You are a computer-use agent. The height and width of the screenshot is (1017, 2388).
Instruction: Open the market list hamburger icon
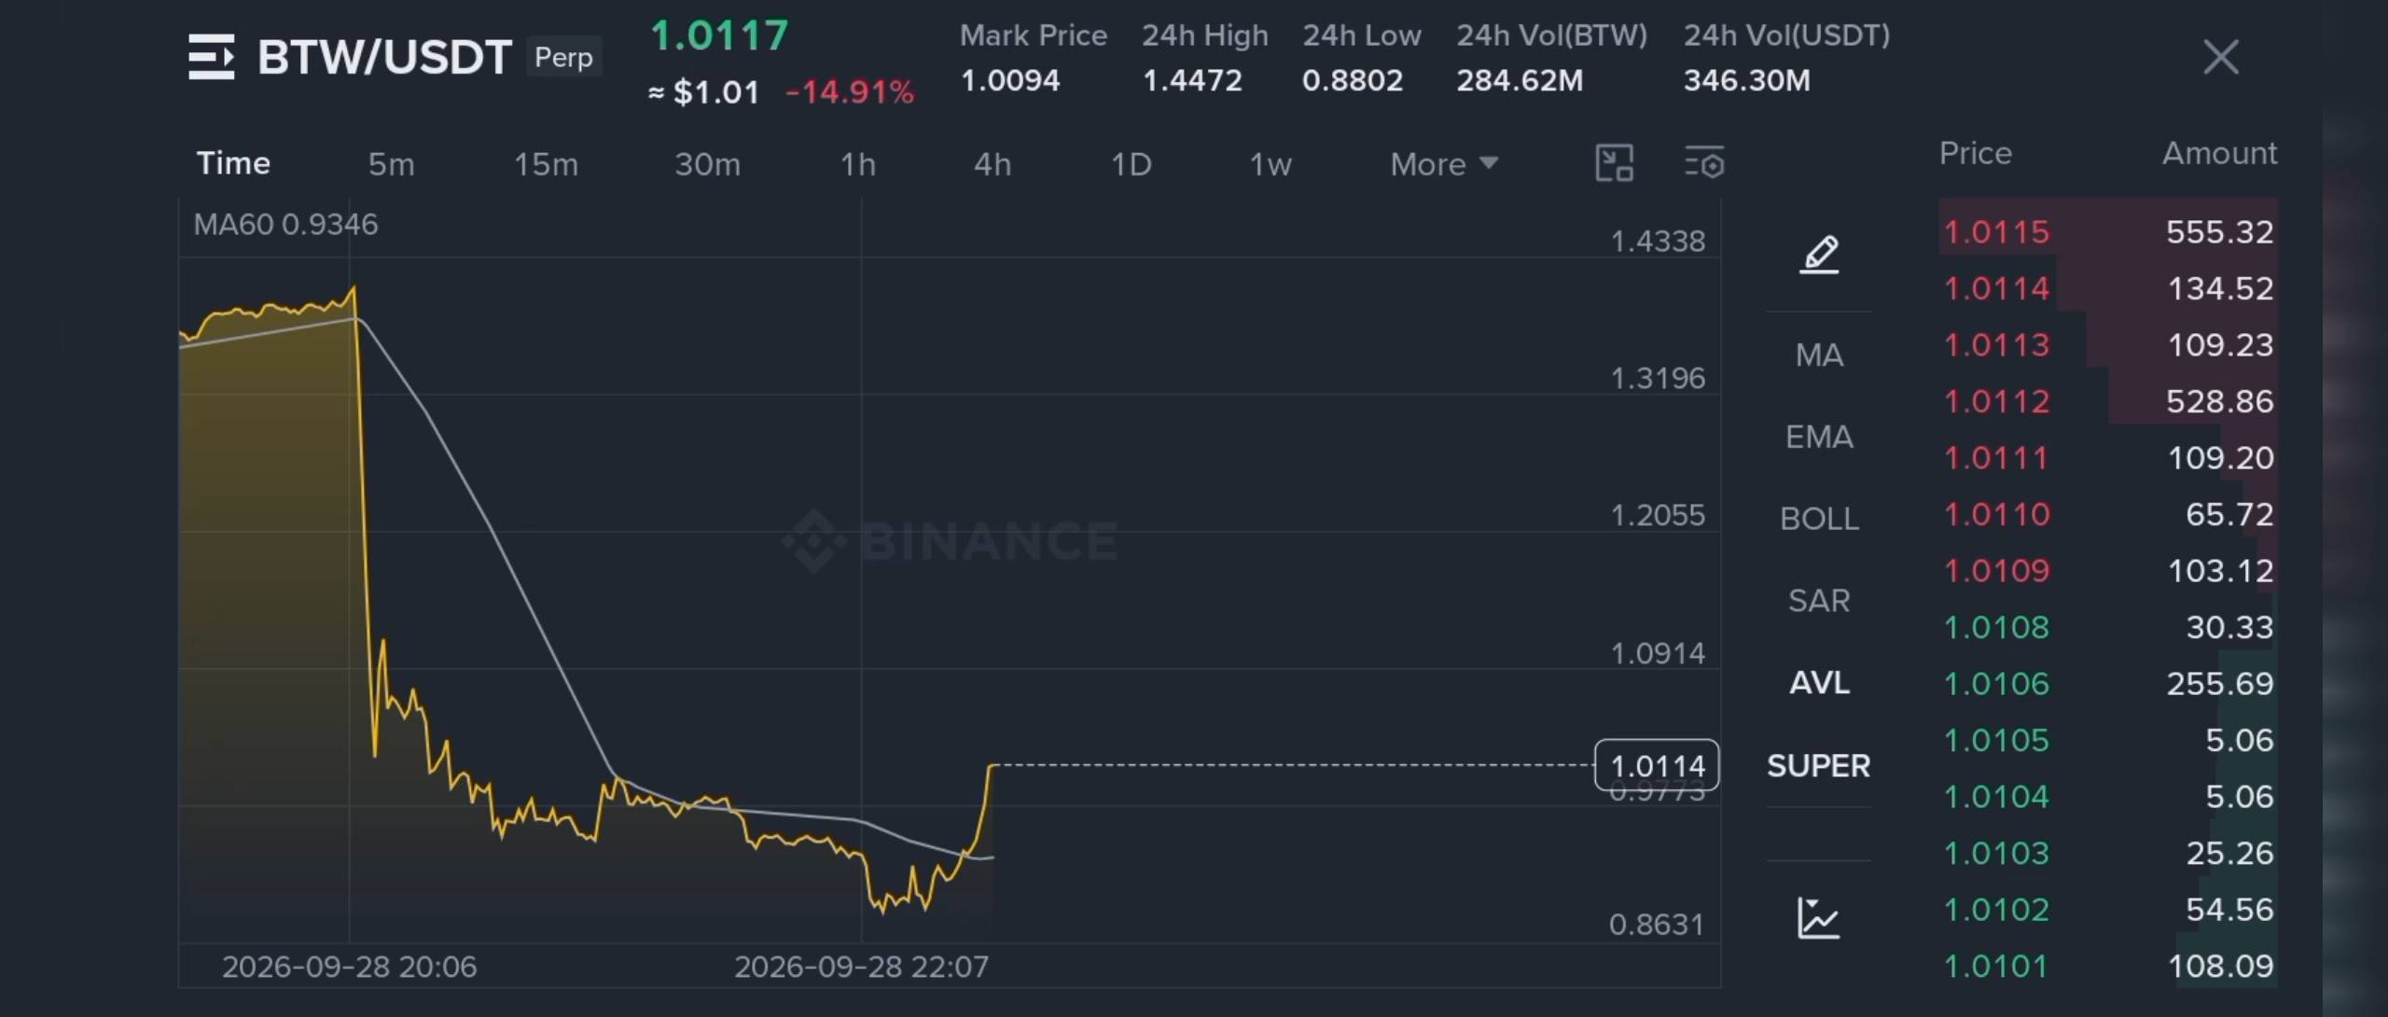(211, 57)
